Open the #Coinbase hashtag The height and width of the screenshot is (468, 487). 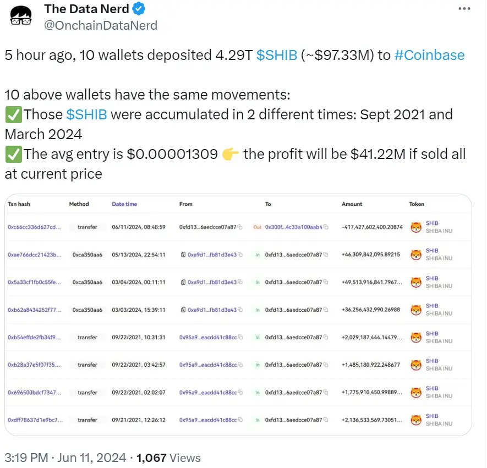click(429, 55)
